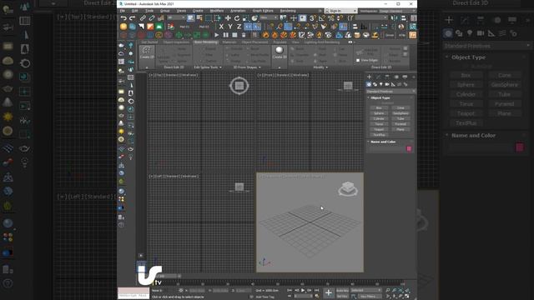Screen dimensions: 534x300
Task: Select the Link objects chain icon
Action: point(143,18)
